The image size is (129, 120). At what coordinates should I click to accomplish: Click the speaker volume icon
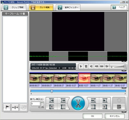111,67
